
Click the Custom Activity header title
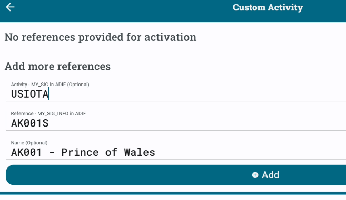(268, 8)
